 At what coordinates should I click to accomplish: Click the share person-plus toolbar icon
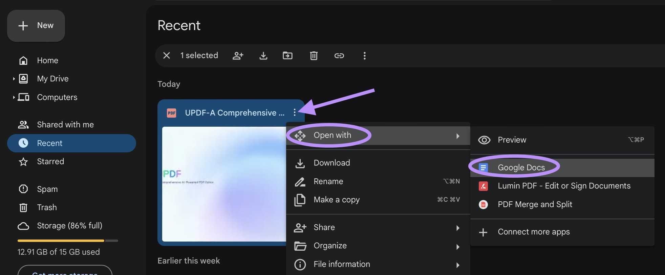click(x=238, y=55)
